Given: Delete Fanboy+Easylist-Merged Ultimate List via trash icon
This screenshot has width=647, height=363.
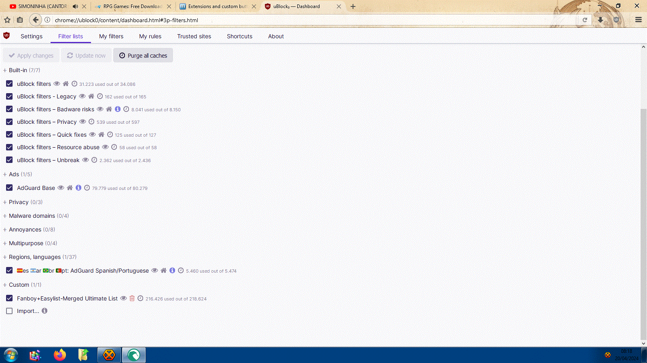Looking at the screenshot, I should (x=132, y=298).
